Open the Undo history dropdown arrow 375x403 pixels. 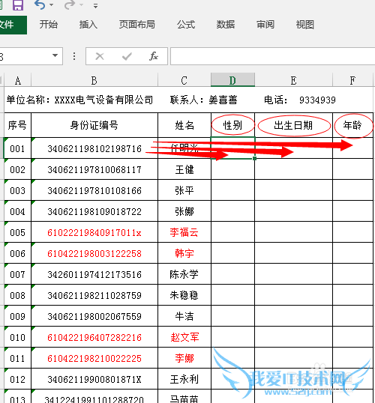[x=51, y=5]
